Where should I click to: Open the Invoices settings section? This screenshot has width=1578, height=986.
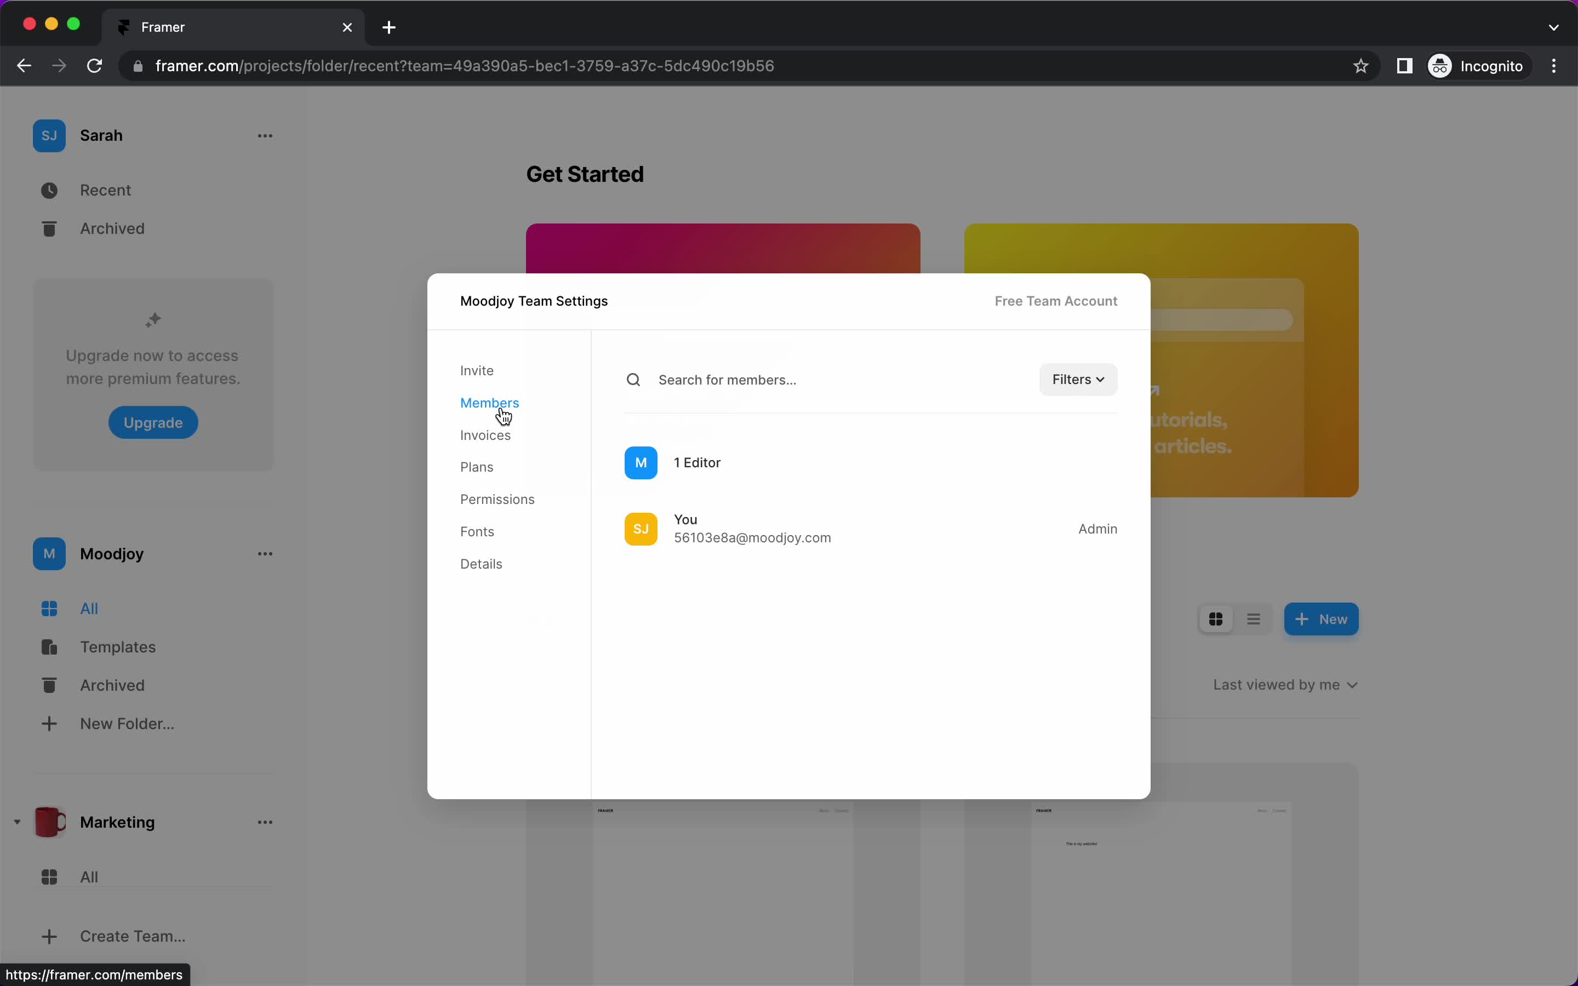(x=485, y=434)
